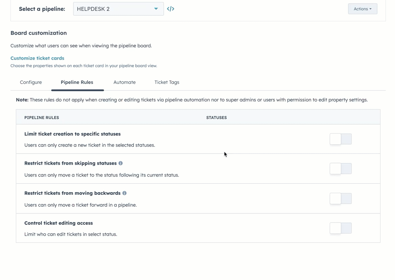The height and width of the screenshot is (280, 395).
Task: Click the STATUSES column header
Action: click(x=216, y=117)
